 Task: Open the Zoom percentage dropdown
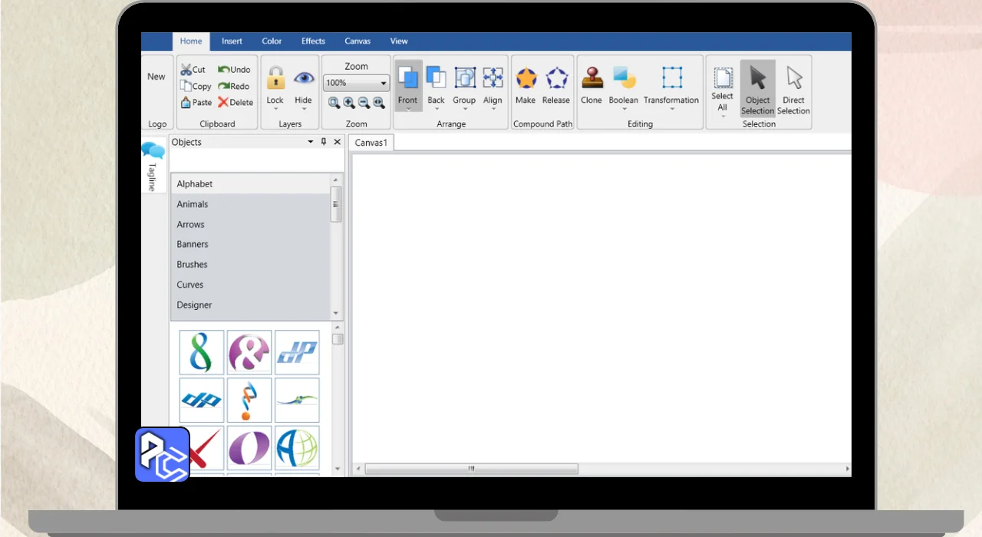tap(384, 83)
